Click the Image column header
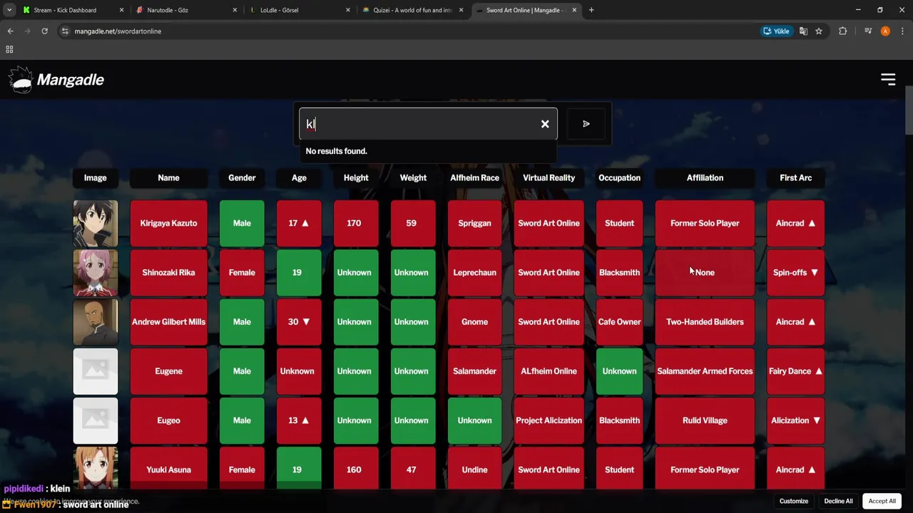The height and width of the screenshot is (513, 913). click(95, 178)
